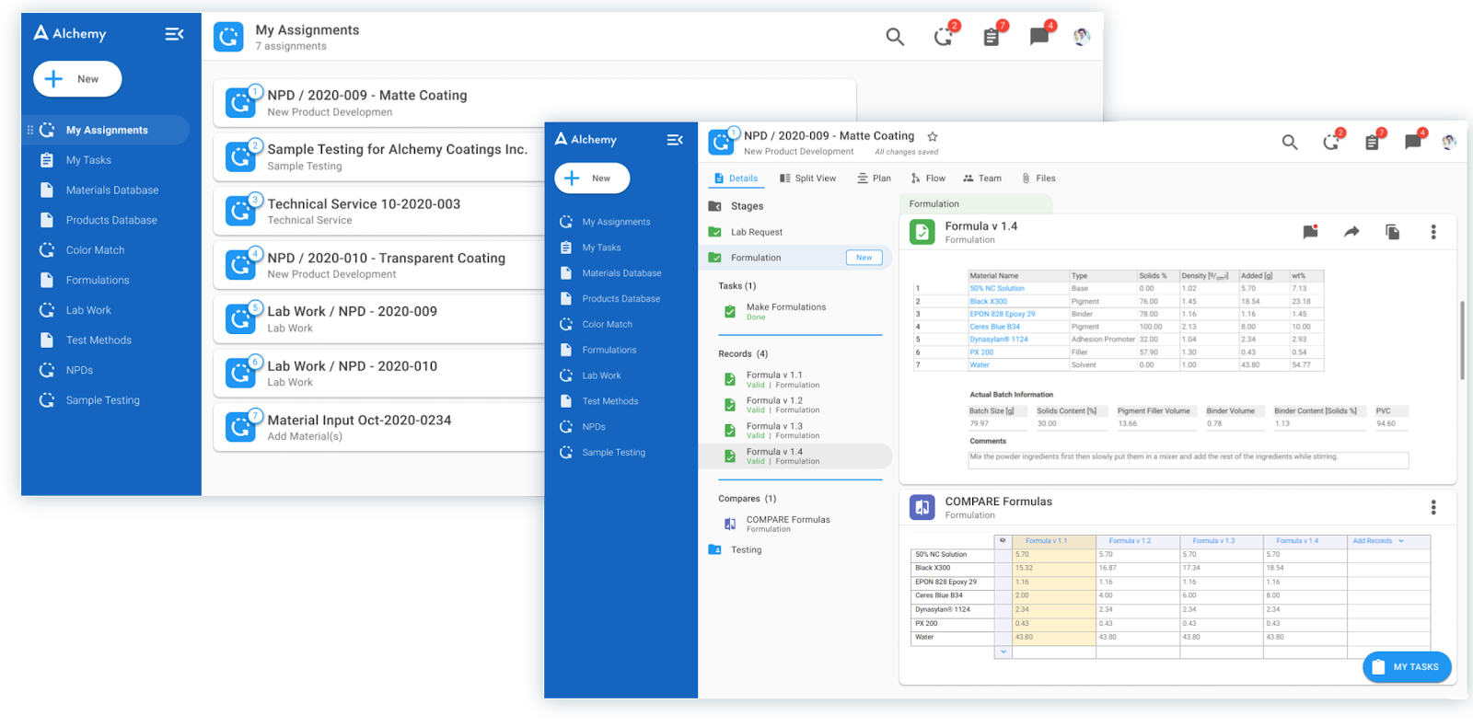Click the search icon in the Matte Coating window
The image size is (1473, 727).
click(x=1290, y=142)
